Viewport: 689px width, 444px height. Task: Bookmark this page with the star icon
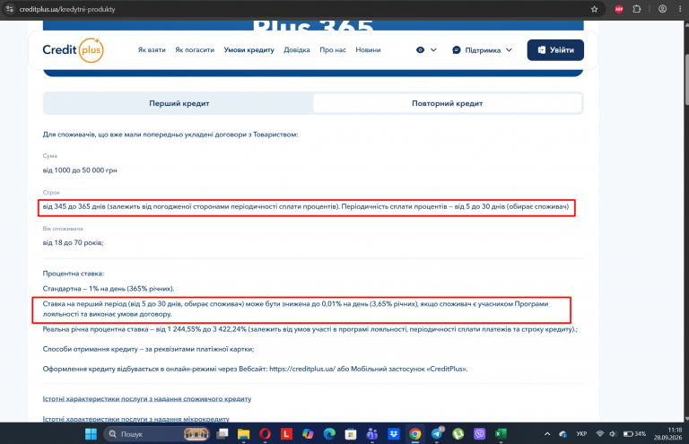[x=594, y=9]
